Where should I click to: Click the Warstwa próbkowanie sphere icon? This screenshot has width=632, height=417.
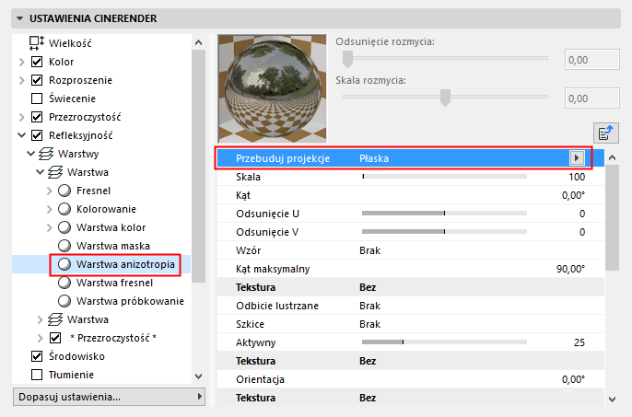coord(64,301)
